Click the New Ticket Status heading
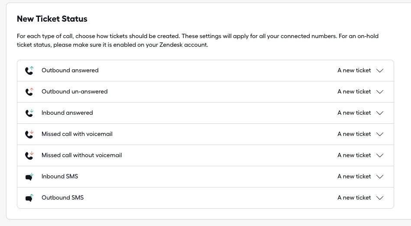The height and width of the screenshot is (226, 411). pos(52,19)
